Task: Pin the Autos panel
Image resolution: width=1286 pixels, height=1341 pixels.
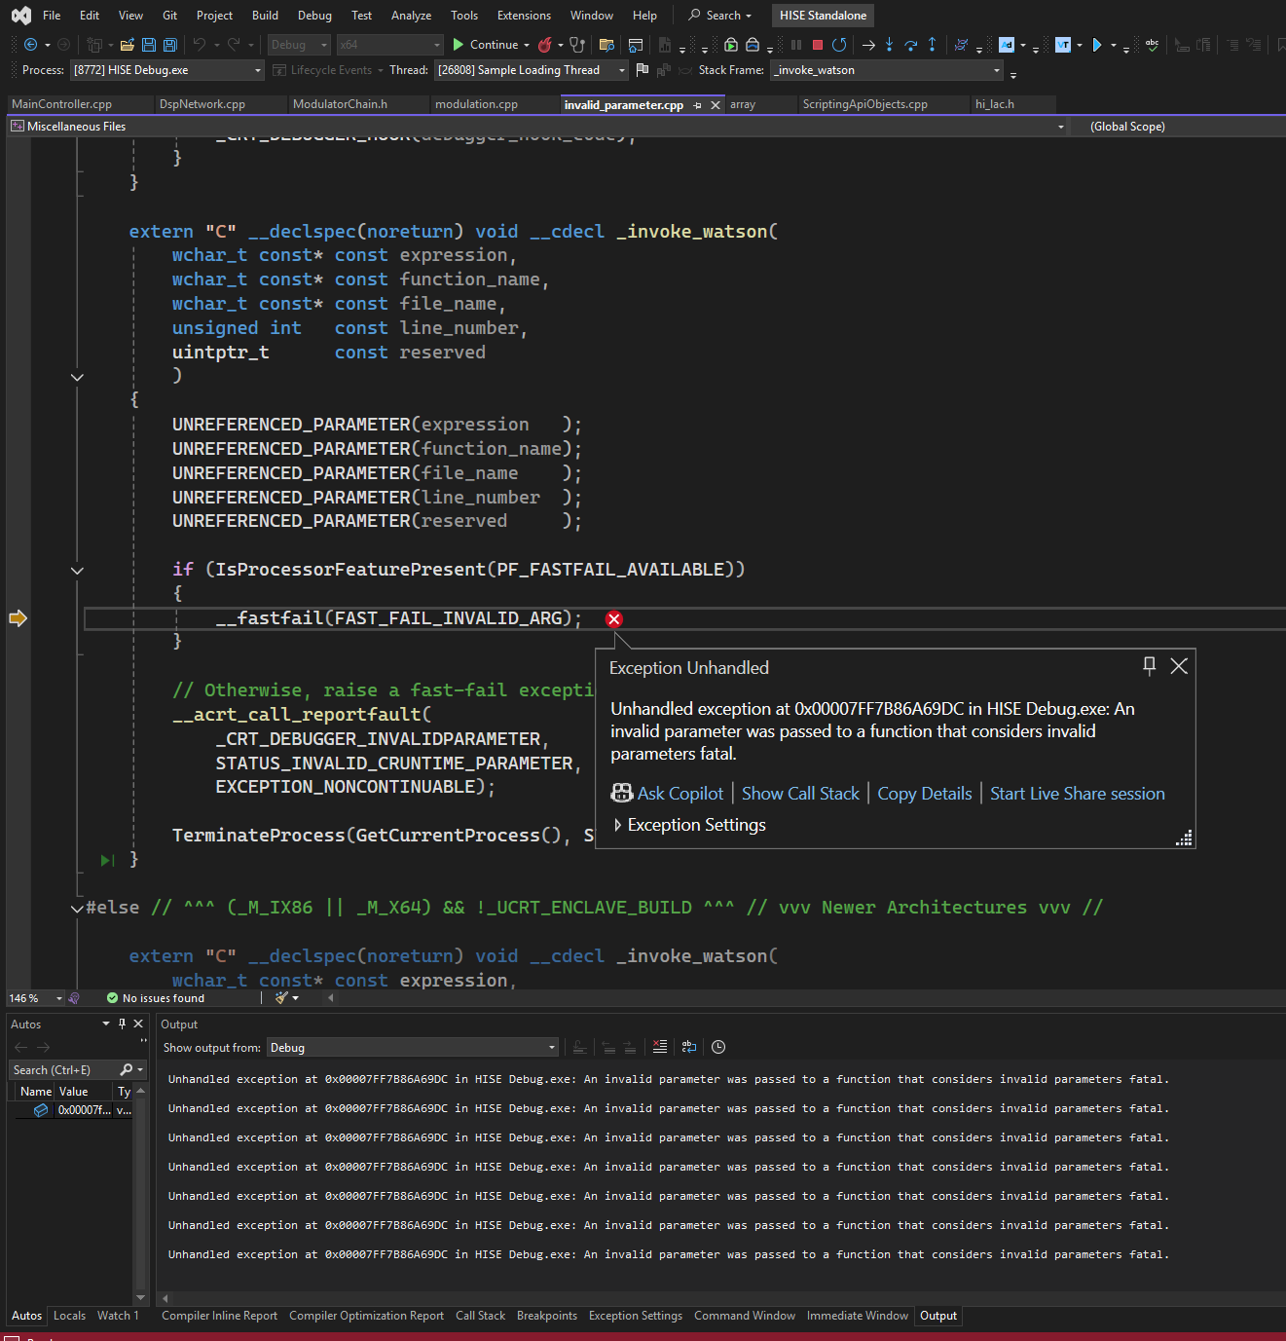Action: (x=122, y=1024)
